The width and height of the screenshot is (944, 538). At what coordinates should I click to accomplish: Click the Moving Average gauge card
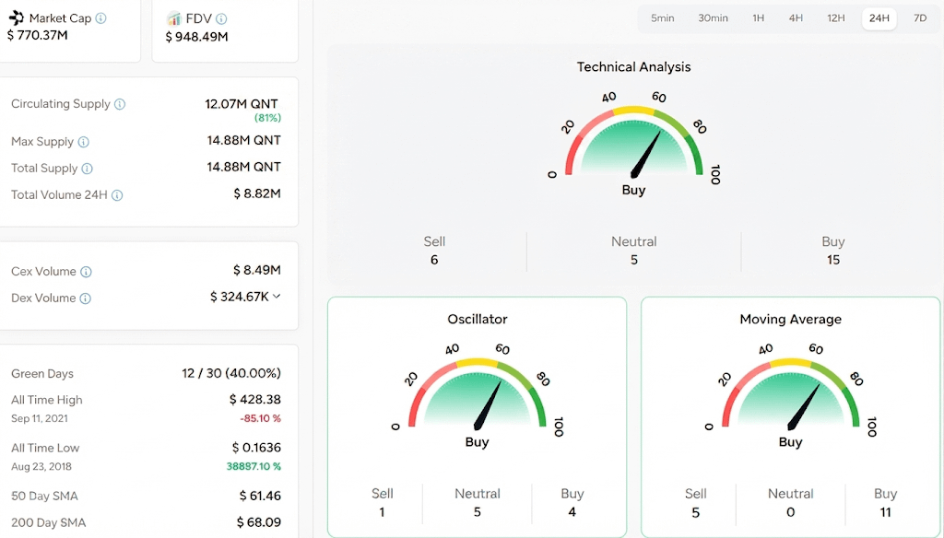tap(790, 416)
